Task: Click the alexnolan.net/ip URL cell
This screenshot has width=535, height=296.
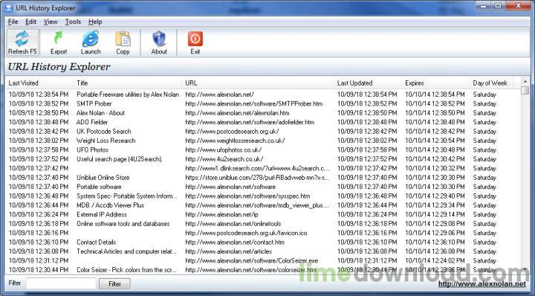Action: (x=221, y=214)
